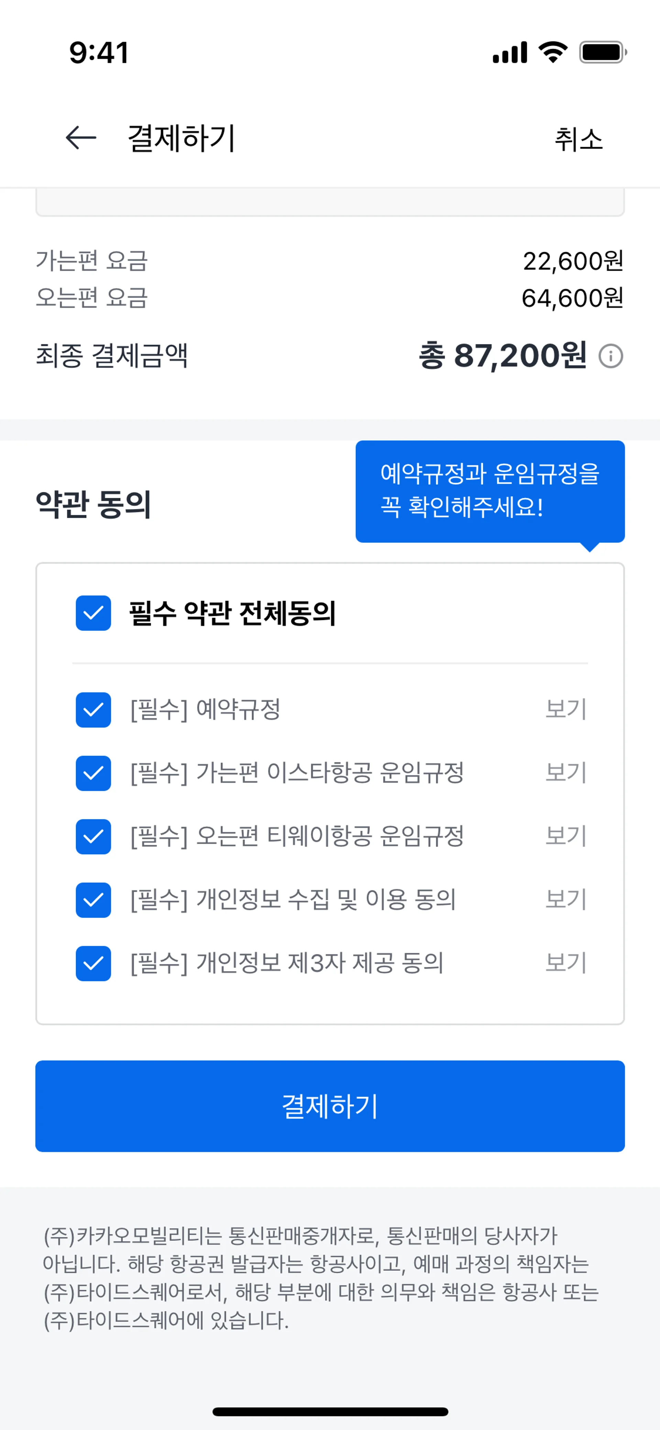
Task: Tap the battery icon in status bar
Action: tap(602, 53)
